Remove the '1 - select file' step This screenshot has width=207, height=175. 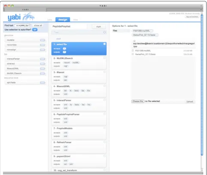click(x=104, y=44)
